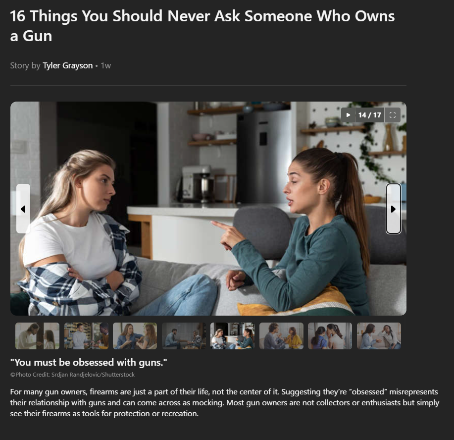Open author Tyler Grayson's page
454x440 pixels.
tap(68, 66)
